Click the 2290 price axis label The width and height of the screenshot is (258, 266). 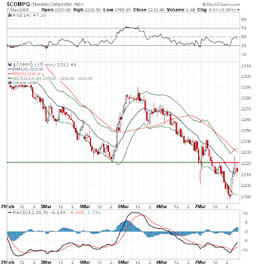click(246, 87)
